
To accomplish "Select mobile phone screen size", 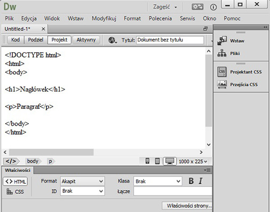I will [x=148, y=161].
